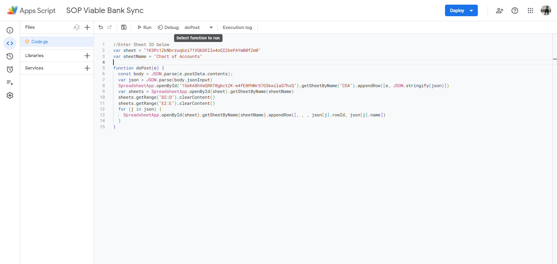557x264 pixels.
Task: Click the Files header label
Action: [x=30, y=27]
